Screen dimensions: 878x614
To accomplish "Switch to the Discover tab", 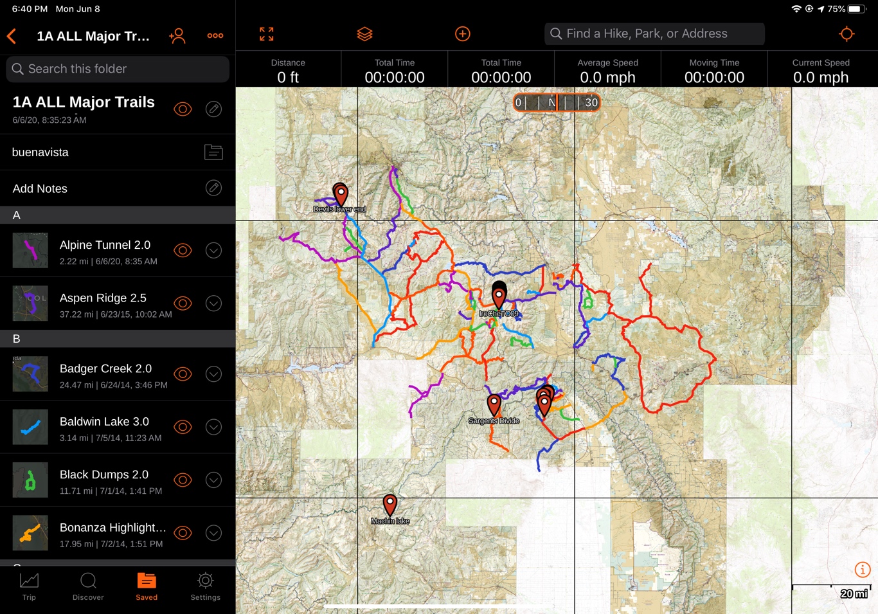I will click(x=88, y=586).
